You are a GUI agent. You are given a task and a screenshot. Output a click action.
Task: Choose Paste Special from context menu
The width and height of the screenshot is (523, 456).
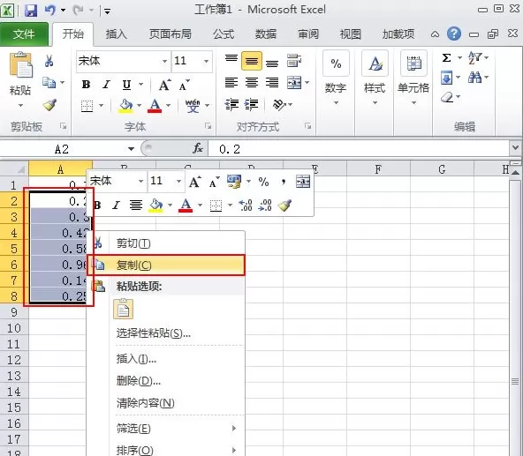(x=154, y=333)
